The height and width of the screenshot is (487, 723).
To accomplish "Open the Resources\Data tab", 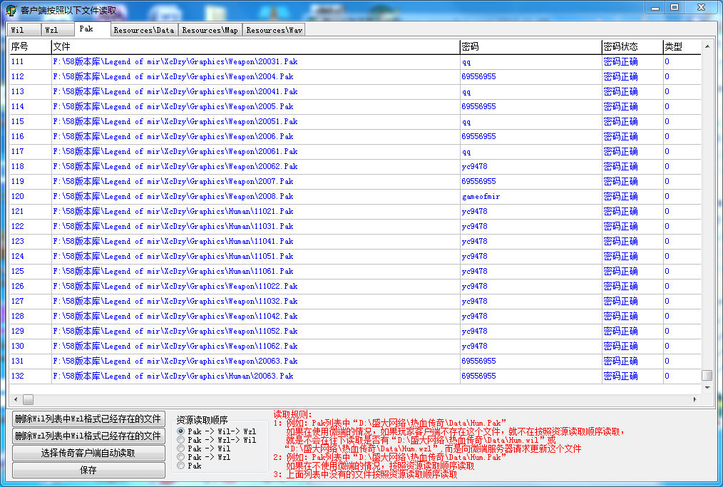I will click(144, 30).
